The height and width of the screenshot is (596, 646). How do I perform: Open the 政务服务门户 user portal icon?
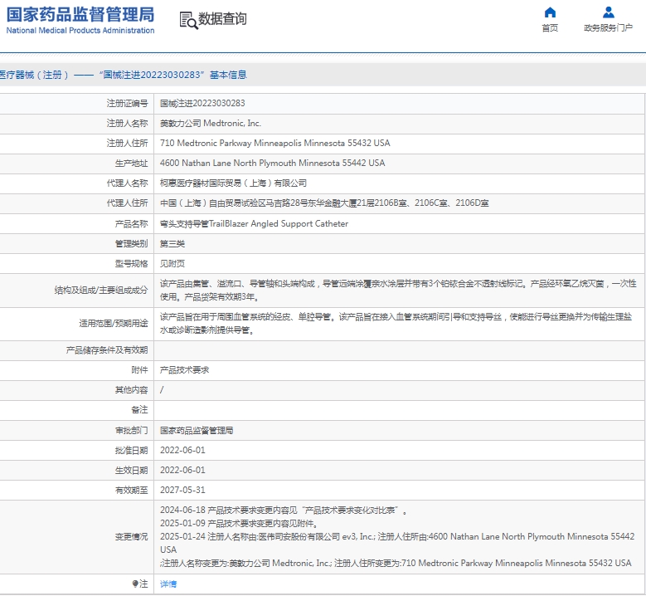click(x=608, y=12)
